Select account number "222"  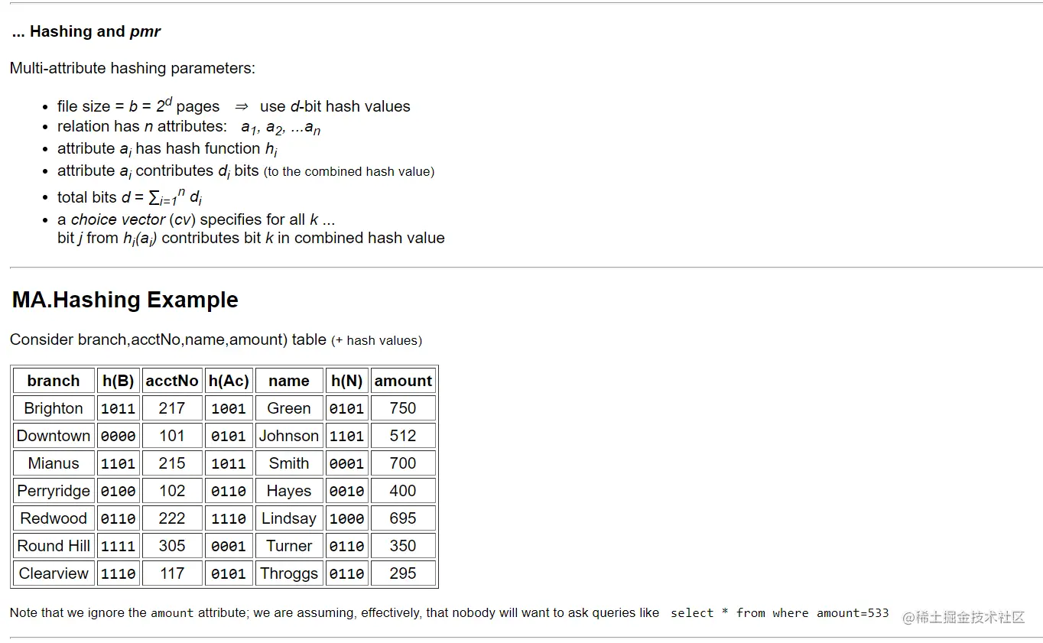[x=172, y=518]
